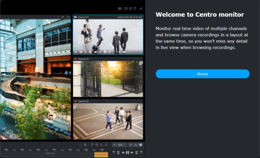Image resolution: width=260 pixels, height=158 pixels.
Task: Click the expand arrows icon above lobby view
Action: [63, 17]
